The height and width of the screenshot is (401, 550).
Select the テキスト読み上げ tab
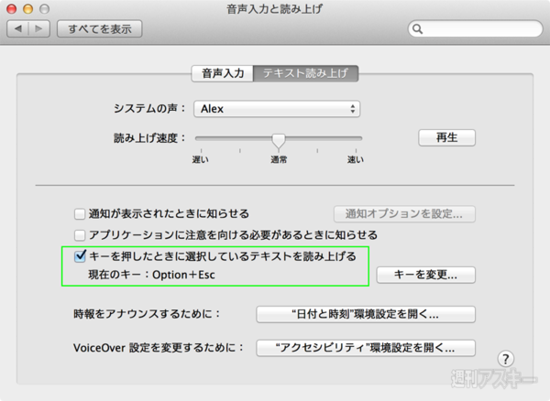pos(305,73)
